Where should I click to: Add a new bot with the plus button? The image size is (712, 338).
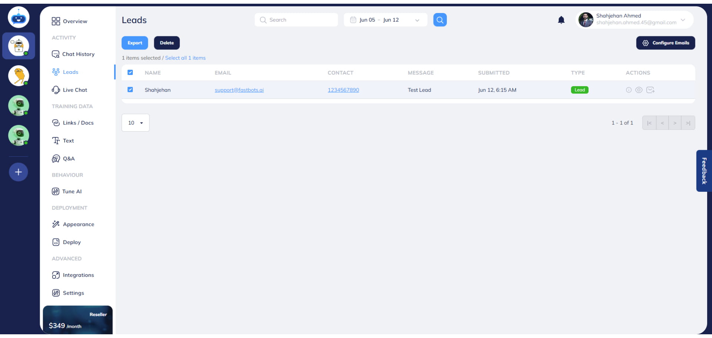pyautogui.click(x=18, y=172)
